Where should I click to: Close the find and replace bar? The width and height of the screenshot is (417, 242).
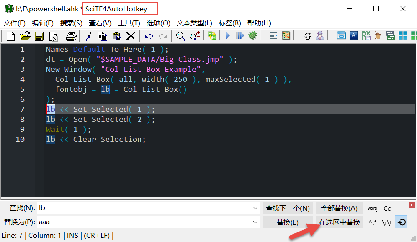click(412, 205)
